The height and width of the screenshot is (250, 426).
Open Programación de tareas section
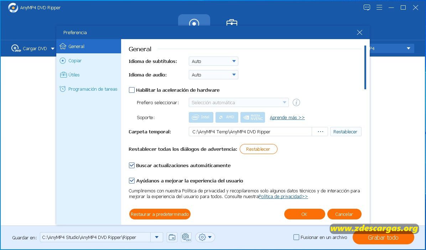tap(89, 89)
